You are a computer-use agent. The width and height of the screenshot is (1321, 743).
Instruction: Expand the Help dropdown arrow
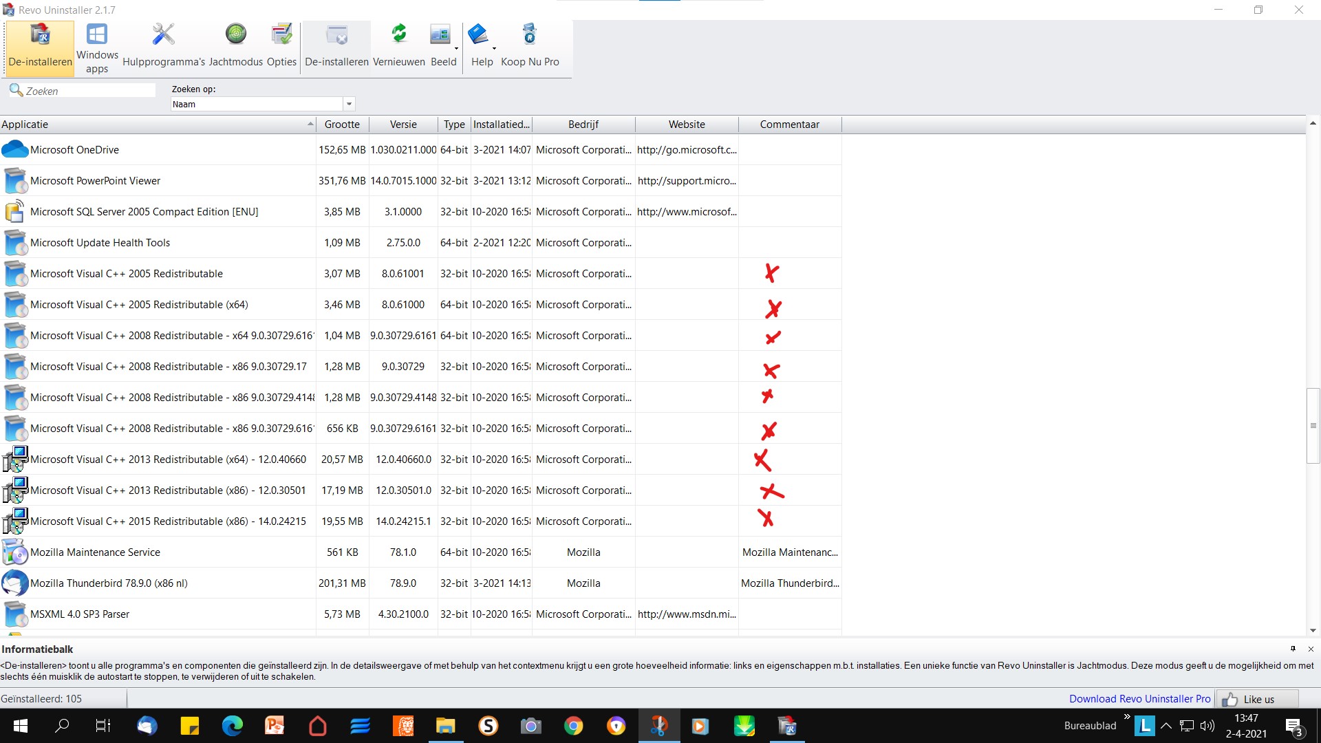[x=494, y=49]
